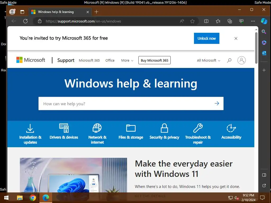Screen dimensions: 271x203
Task: Sign in via account avatar icon
Action: pyautogui.click(x=241, y=60)
